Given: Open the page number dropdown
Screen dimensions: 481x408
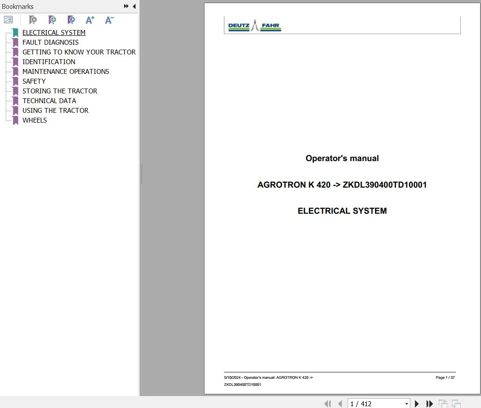Looking at the screenshot, I should [x=406, y=404].
